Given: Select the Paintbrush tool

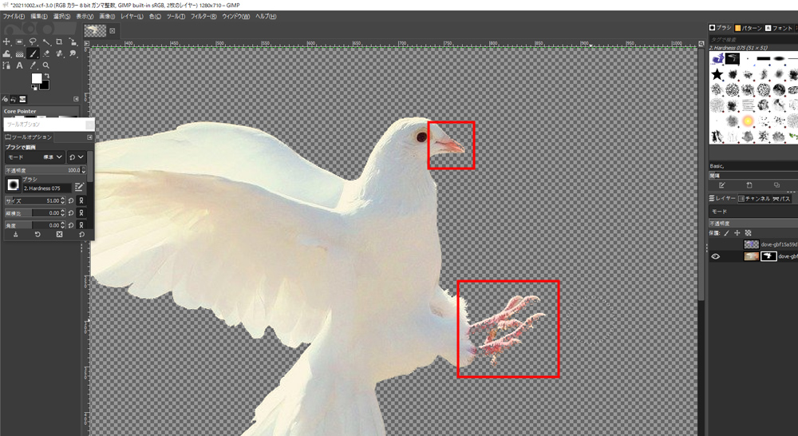Looking at the screenshot, I should pyautogui.click(x=33, y=54).
